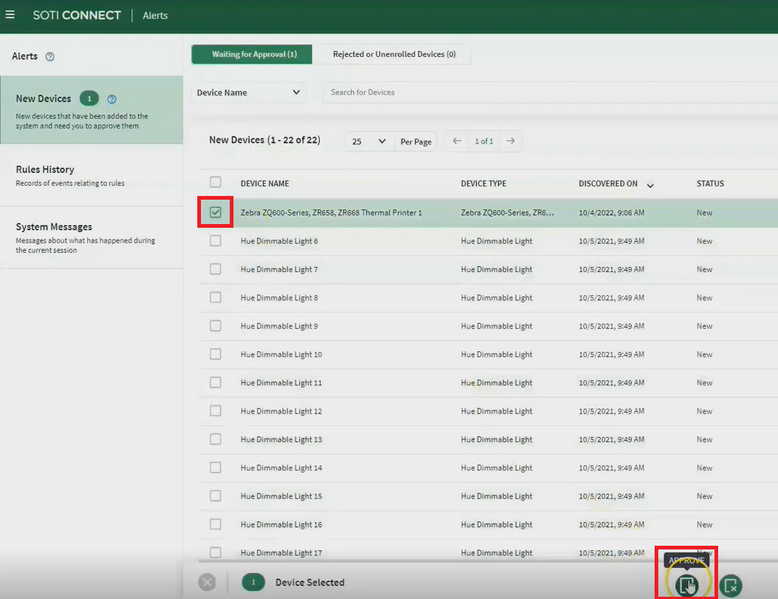778x599 pixels.
Task: Click the Approve device icon
Action: click(686, 585)
